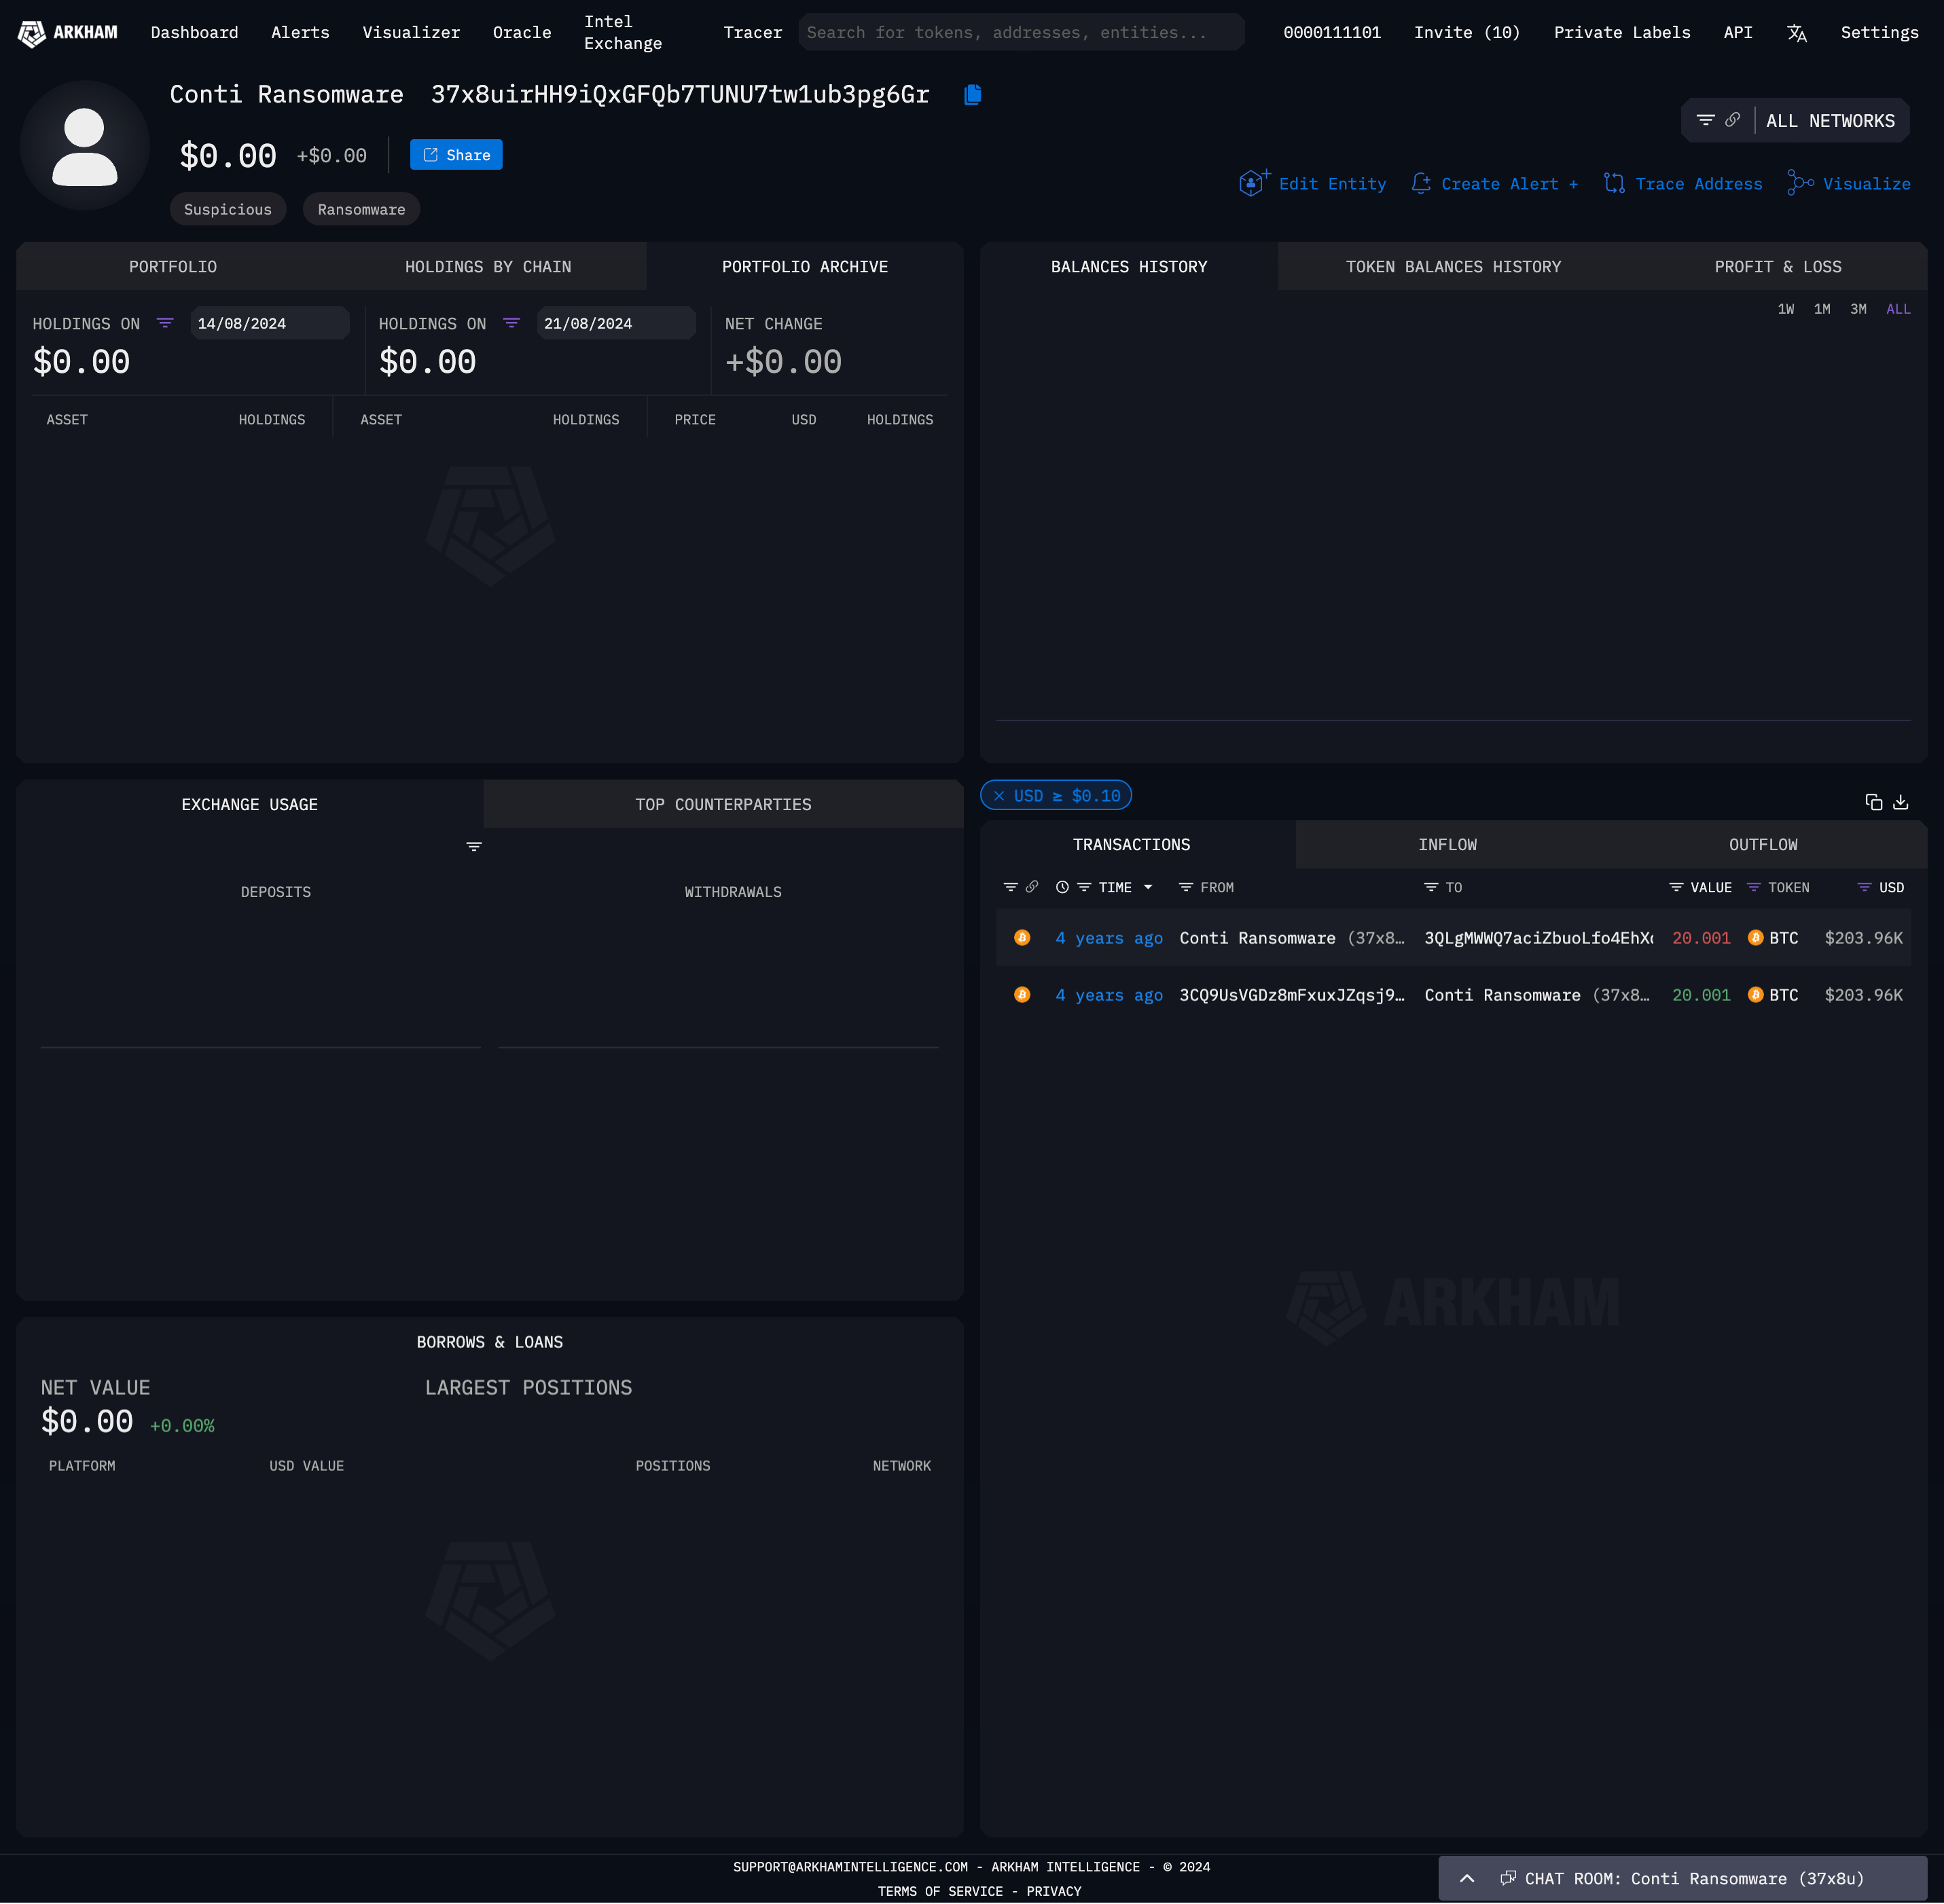Open the exchange usage filter icon
Image resolution: width=1944 pixels, height=1904 pixels.
click(474, 847)
